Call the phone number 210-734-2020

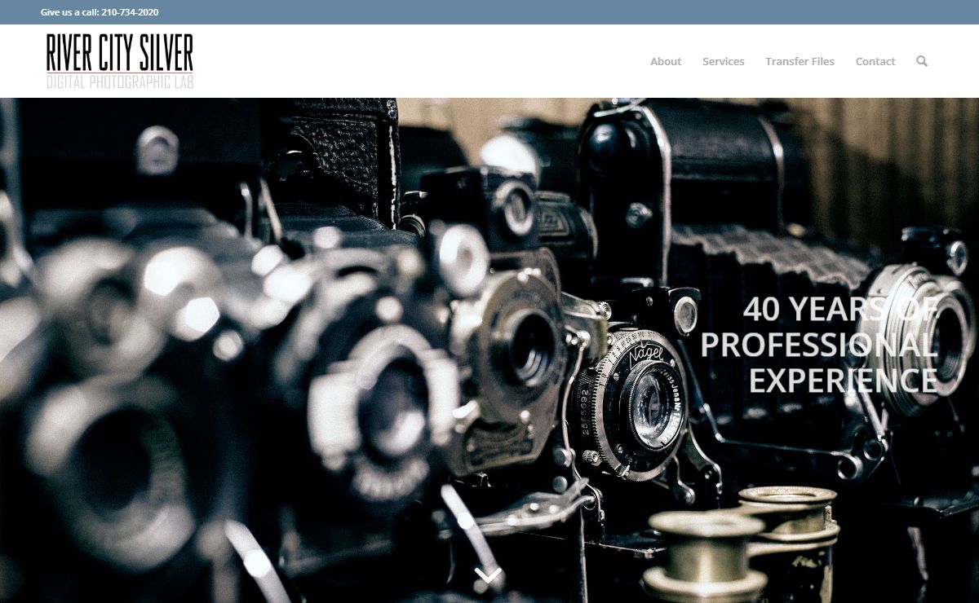pyautogui.click(x=130, y=12)
